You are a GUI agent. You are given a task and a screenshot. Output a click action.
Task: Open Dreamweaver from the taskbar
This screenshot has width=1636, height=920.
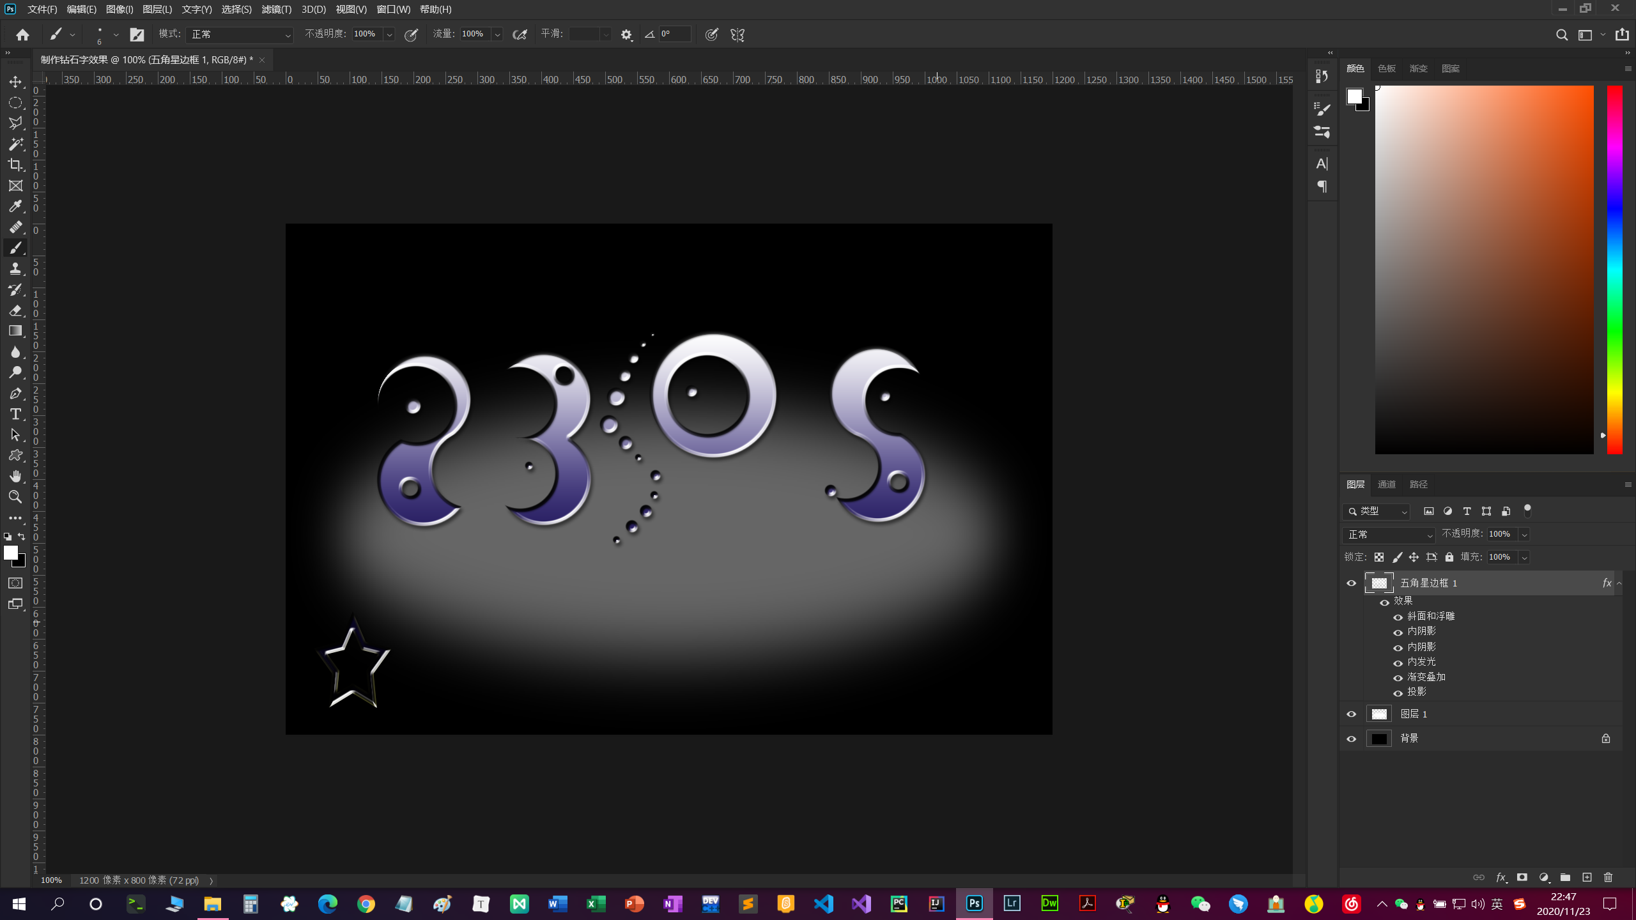coord(1049,903)
